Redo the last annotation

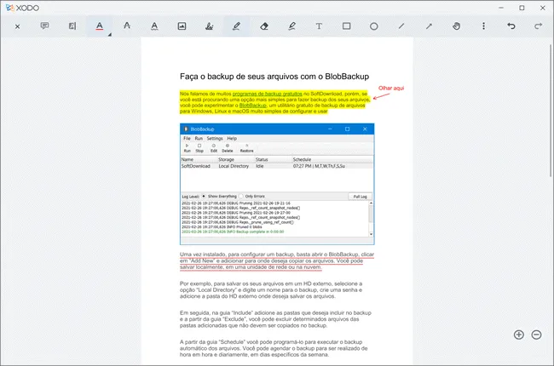pyautogui.click(x=538, y=26)
